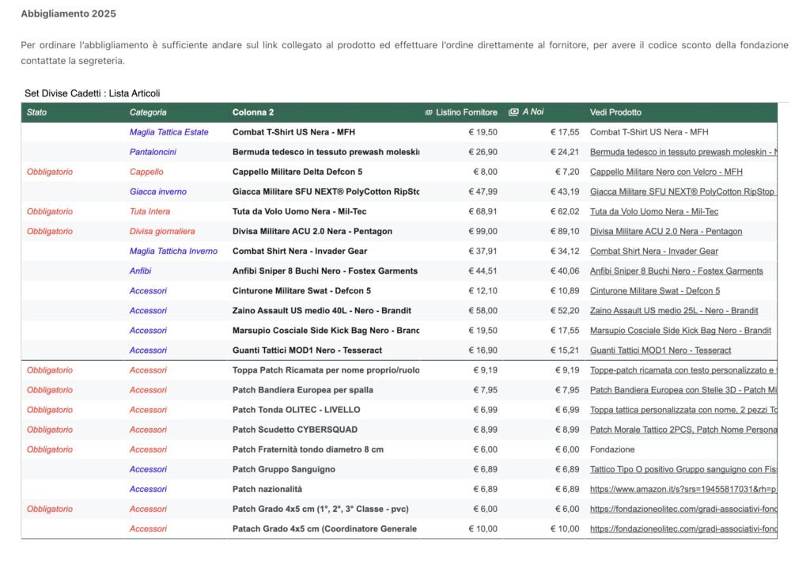The width and height of the screenshot is (810, 572).
Task: Click the Vedi Prodotto column header
Action: point(615,112)
